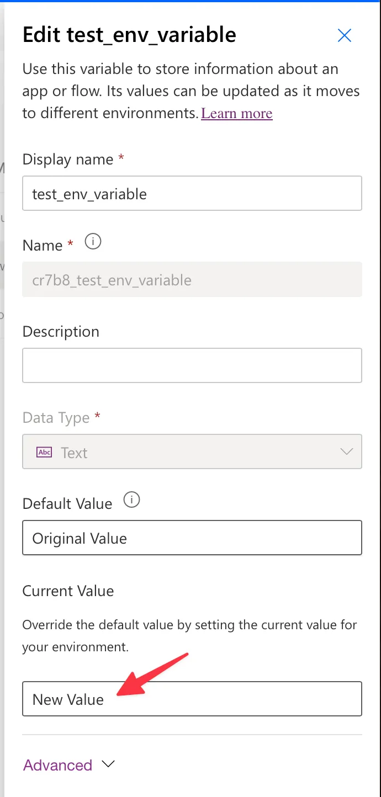Click the Edit test_env_variable panel title

coord(129,35)
